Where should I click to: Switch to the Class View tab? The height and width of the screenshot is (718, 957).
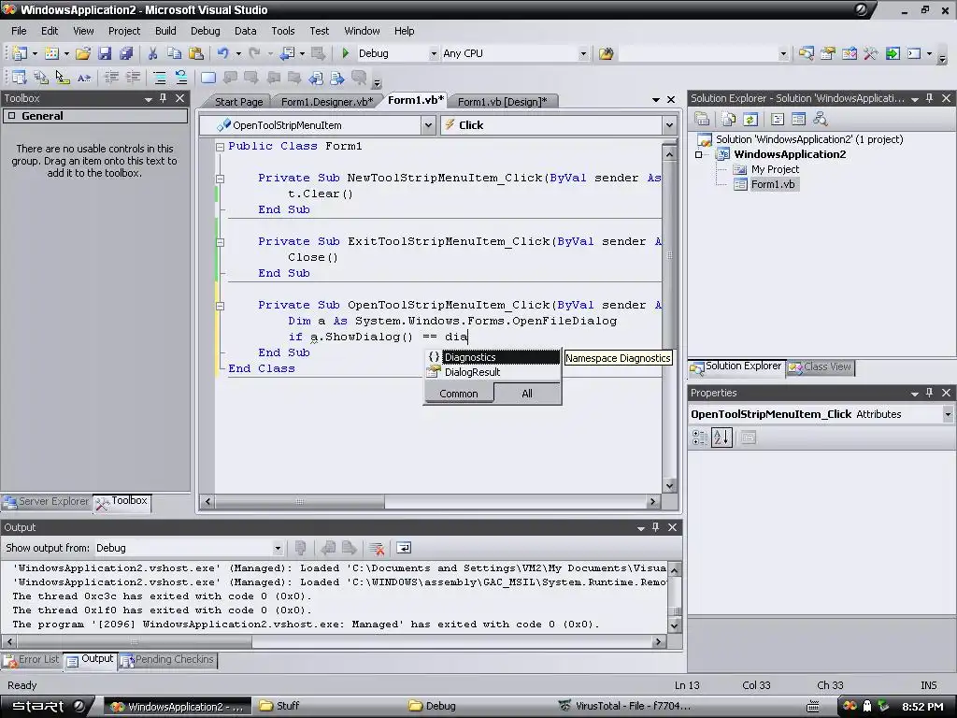pyautogui.click(x=821, y=366)
